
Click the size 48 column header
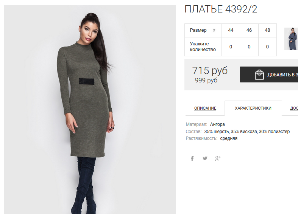click(267, 30)
